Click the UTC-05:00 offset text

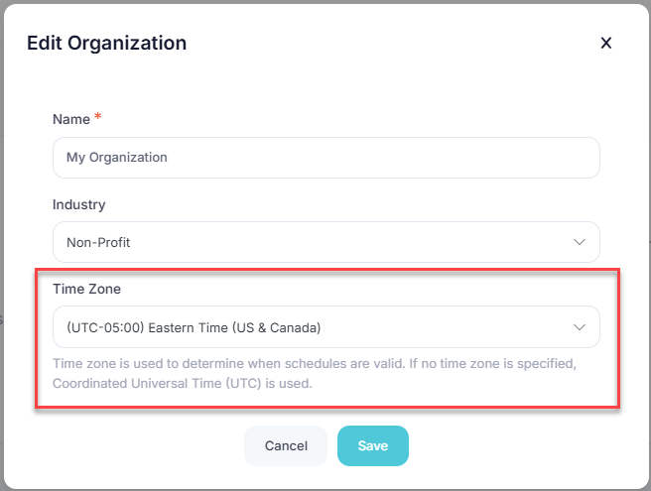[x=106, y=326]
